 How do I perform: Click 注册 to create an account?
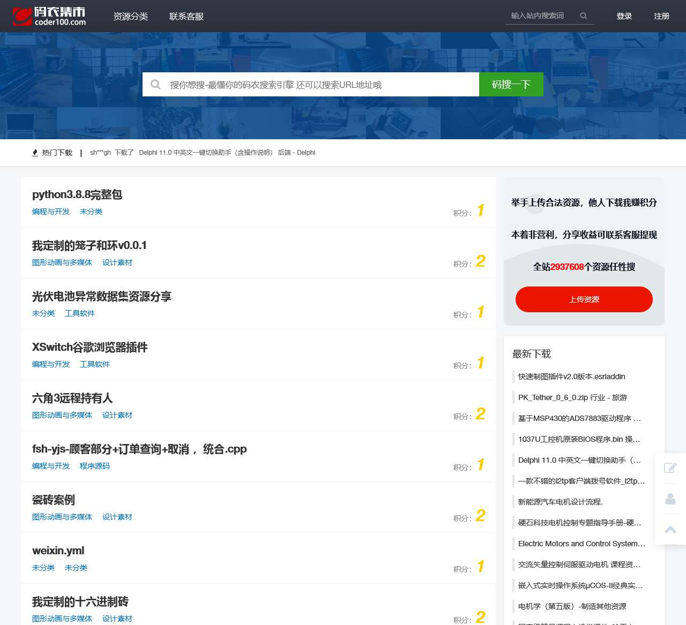pyautogui.click(x=662, y=16)
